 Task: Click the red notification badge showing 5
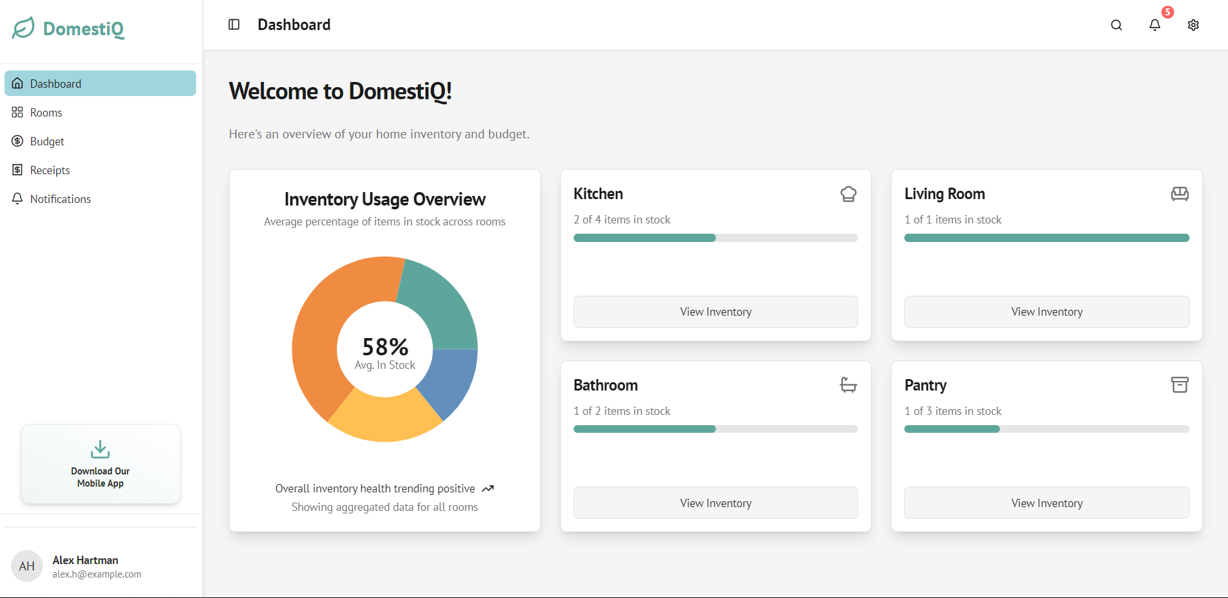click(x=1168, y=12)
